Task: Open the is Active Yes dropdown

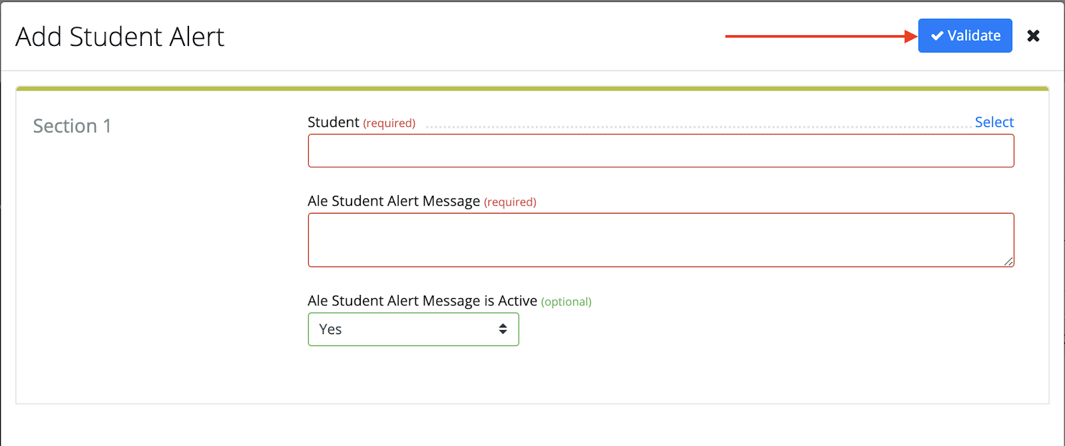Action: [413, 330]
